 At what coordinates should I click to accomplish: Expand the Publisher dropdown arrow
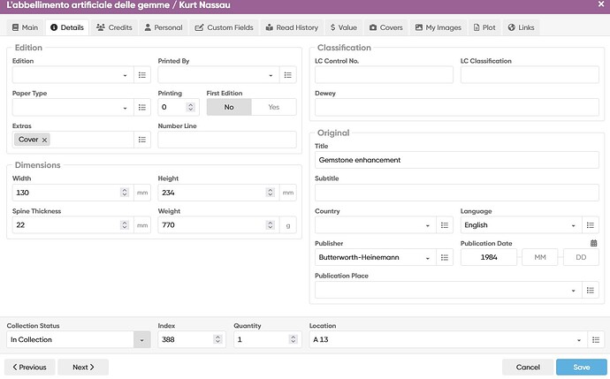[428, 258]
